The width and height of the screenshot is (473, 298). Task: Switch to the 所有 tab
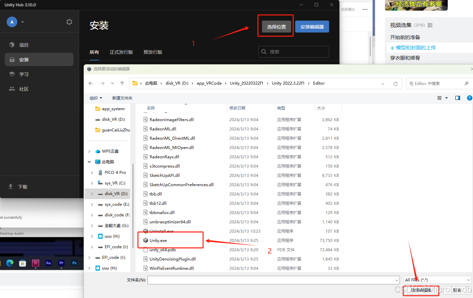coord(94,52)
